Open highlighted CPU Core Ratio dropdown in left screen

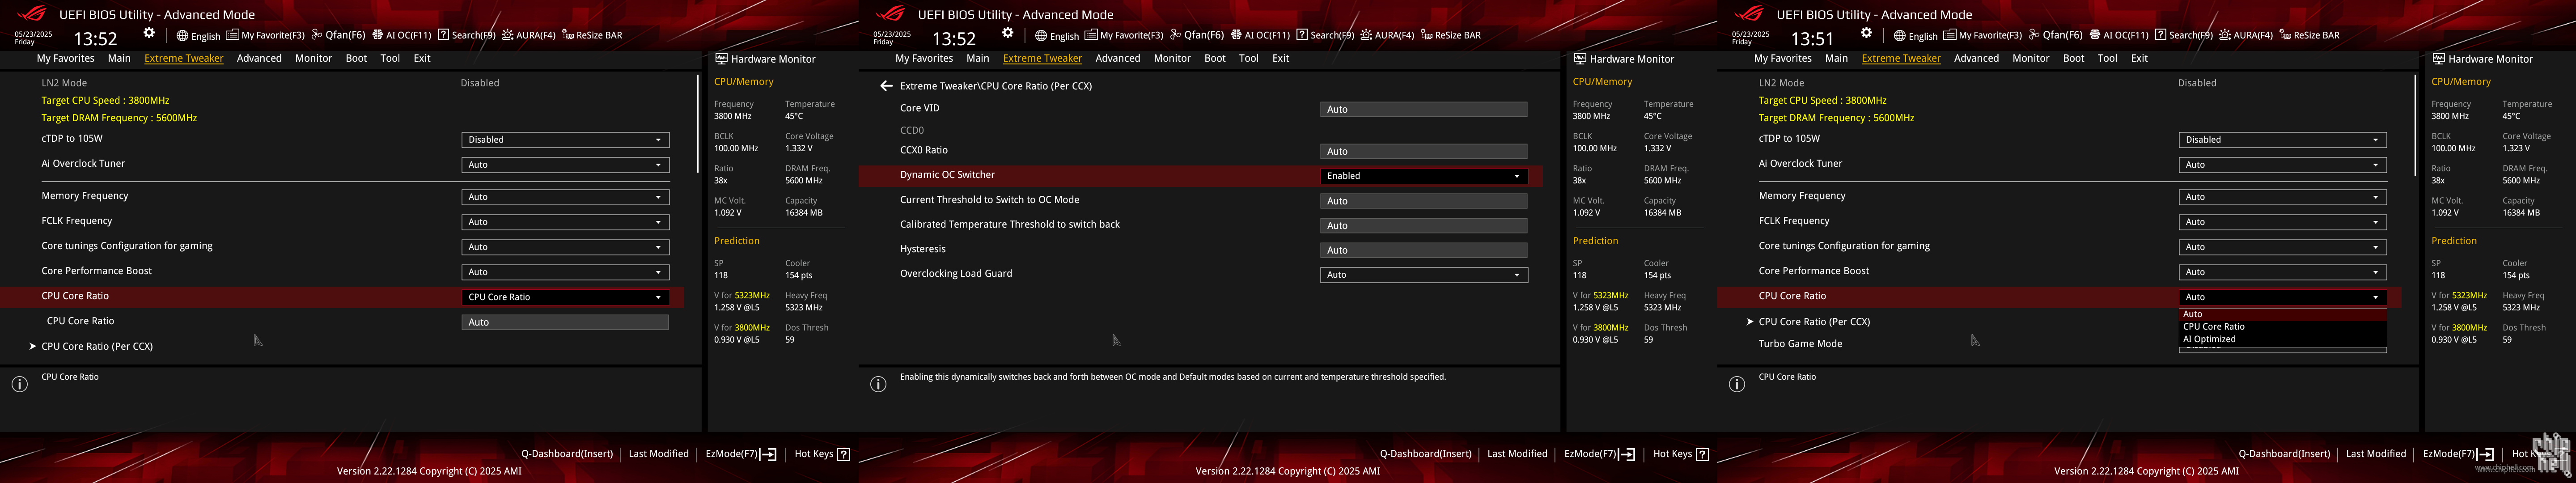[x=565, y=297]
